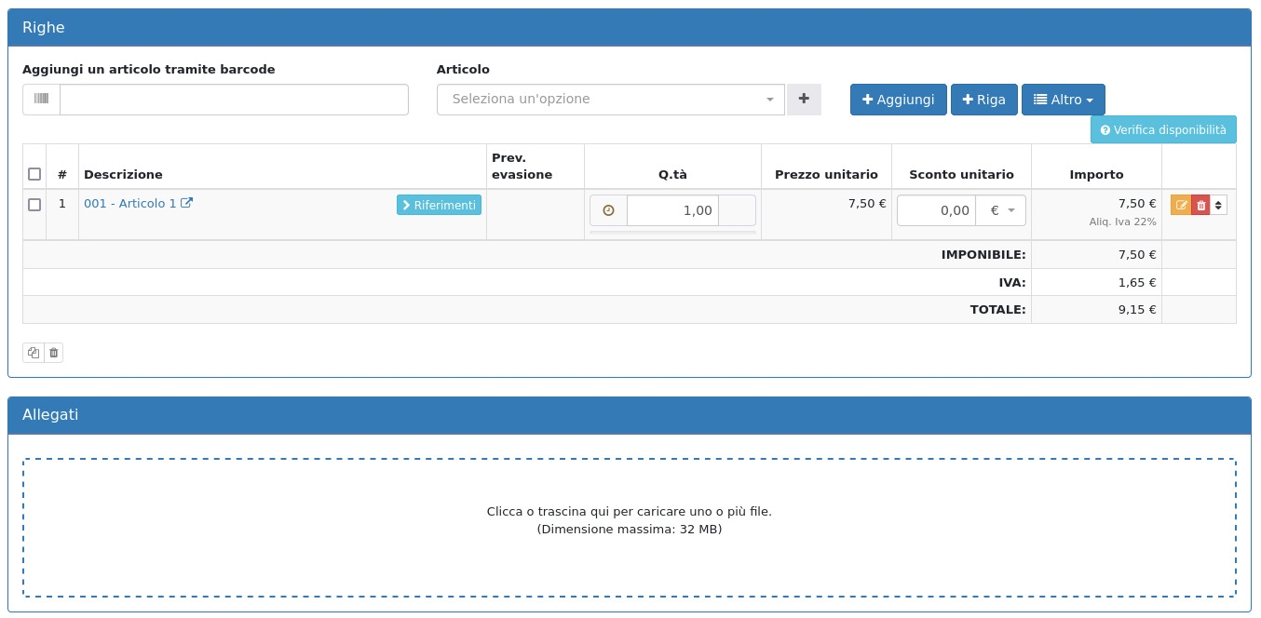This screenshot has height=618, width=1261.
Task: Open external link icon for Articolo 1
Action: tap(186, 203)
